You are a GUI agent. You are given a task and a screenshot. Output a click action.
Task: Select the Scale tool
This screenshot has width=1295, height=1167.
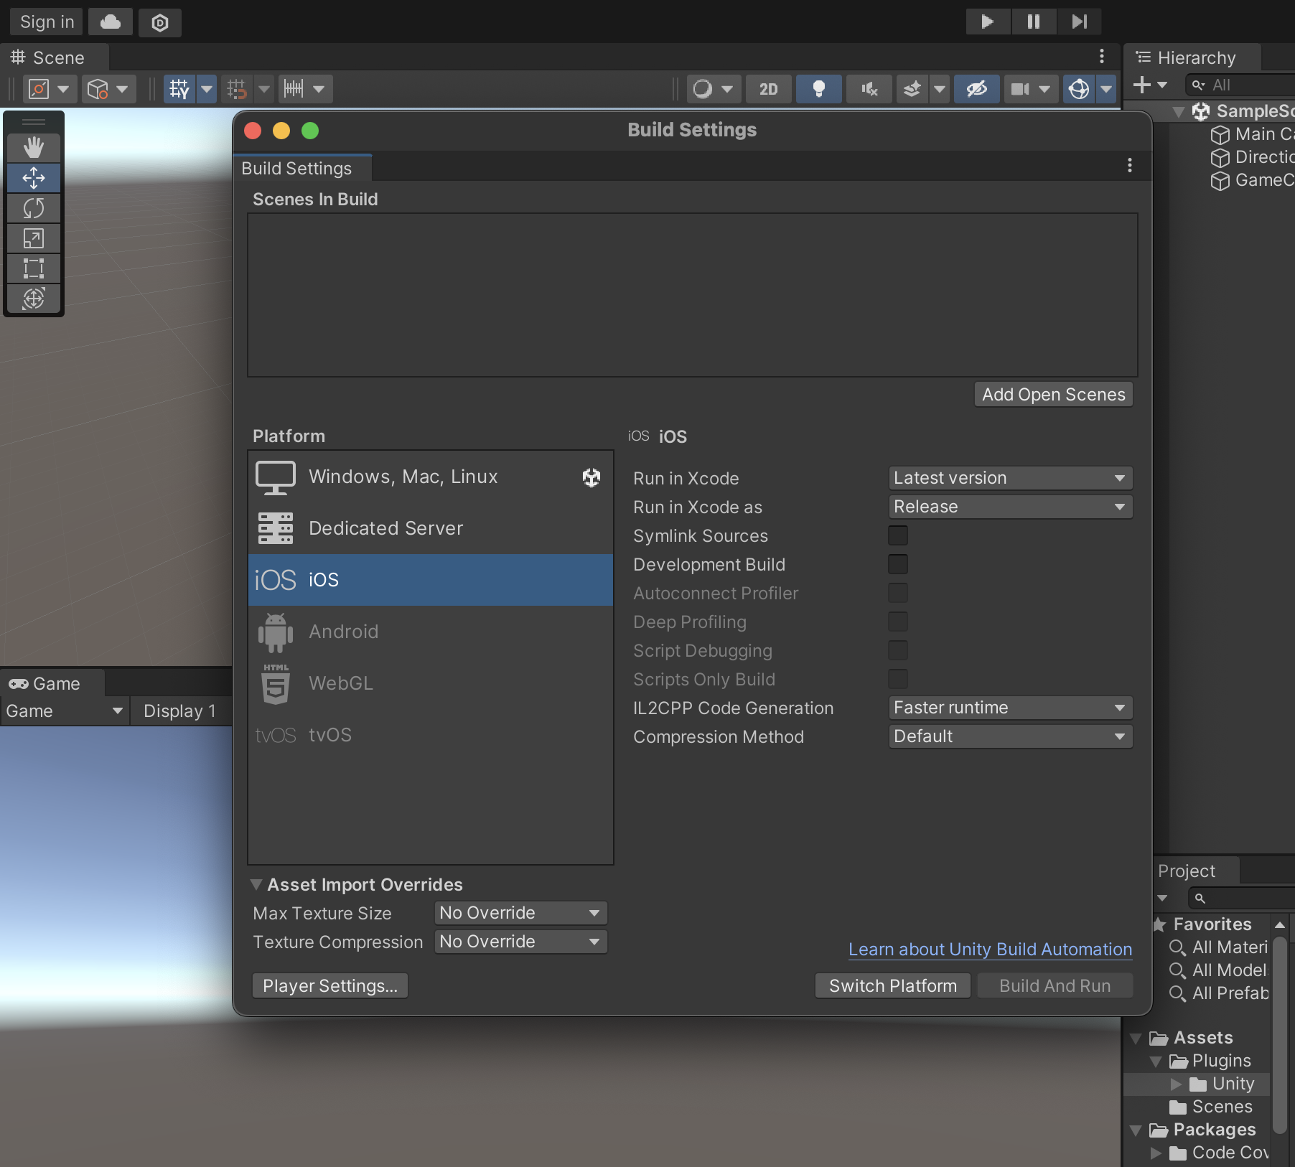click(34, 238)
